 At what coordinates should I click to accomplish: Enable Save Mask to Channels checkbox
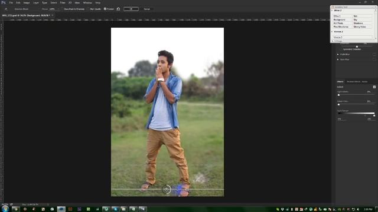pos(62,9)
